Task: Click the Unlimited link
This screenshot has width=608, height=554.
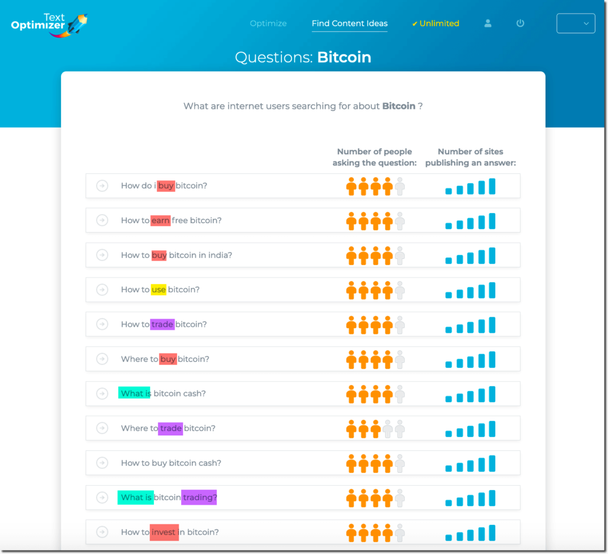Action: (x=435, y=23)
